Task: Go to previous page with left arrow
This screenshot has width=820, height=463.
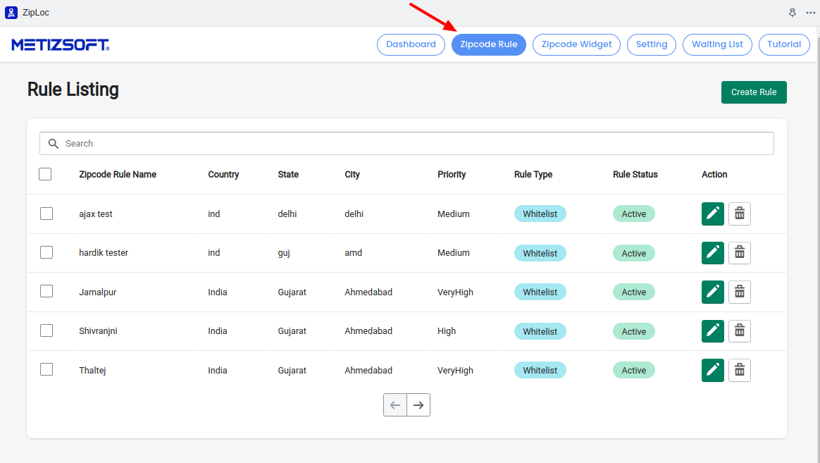Action: (395, 405)
